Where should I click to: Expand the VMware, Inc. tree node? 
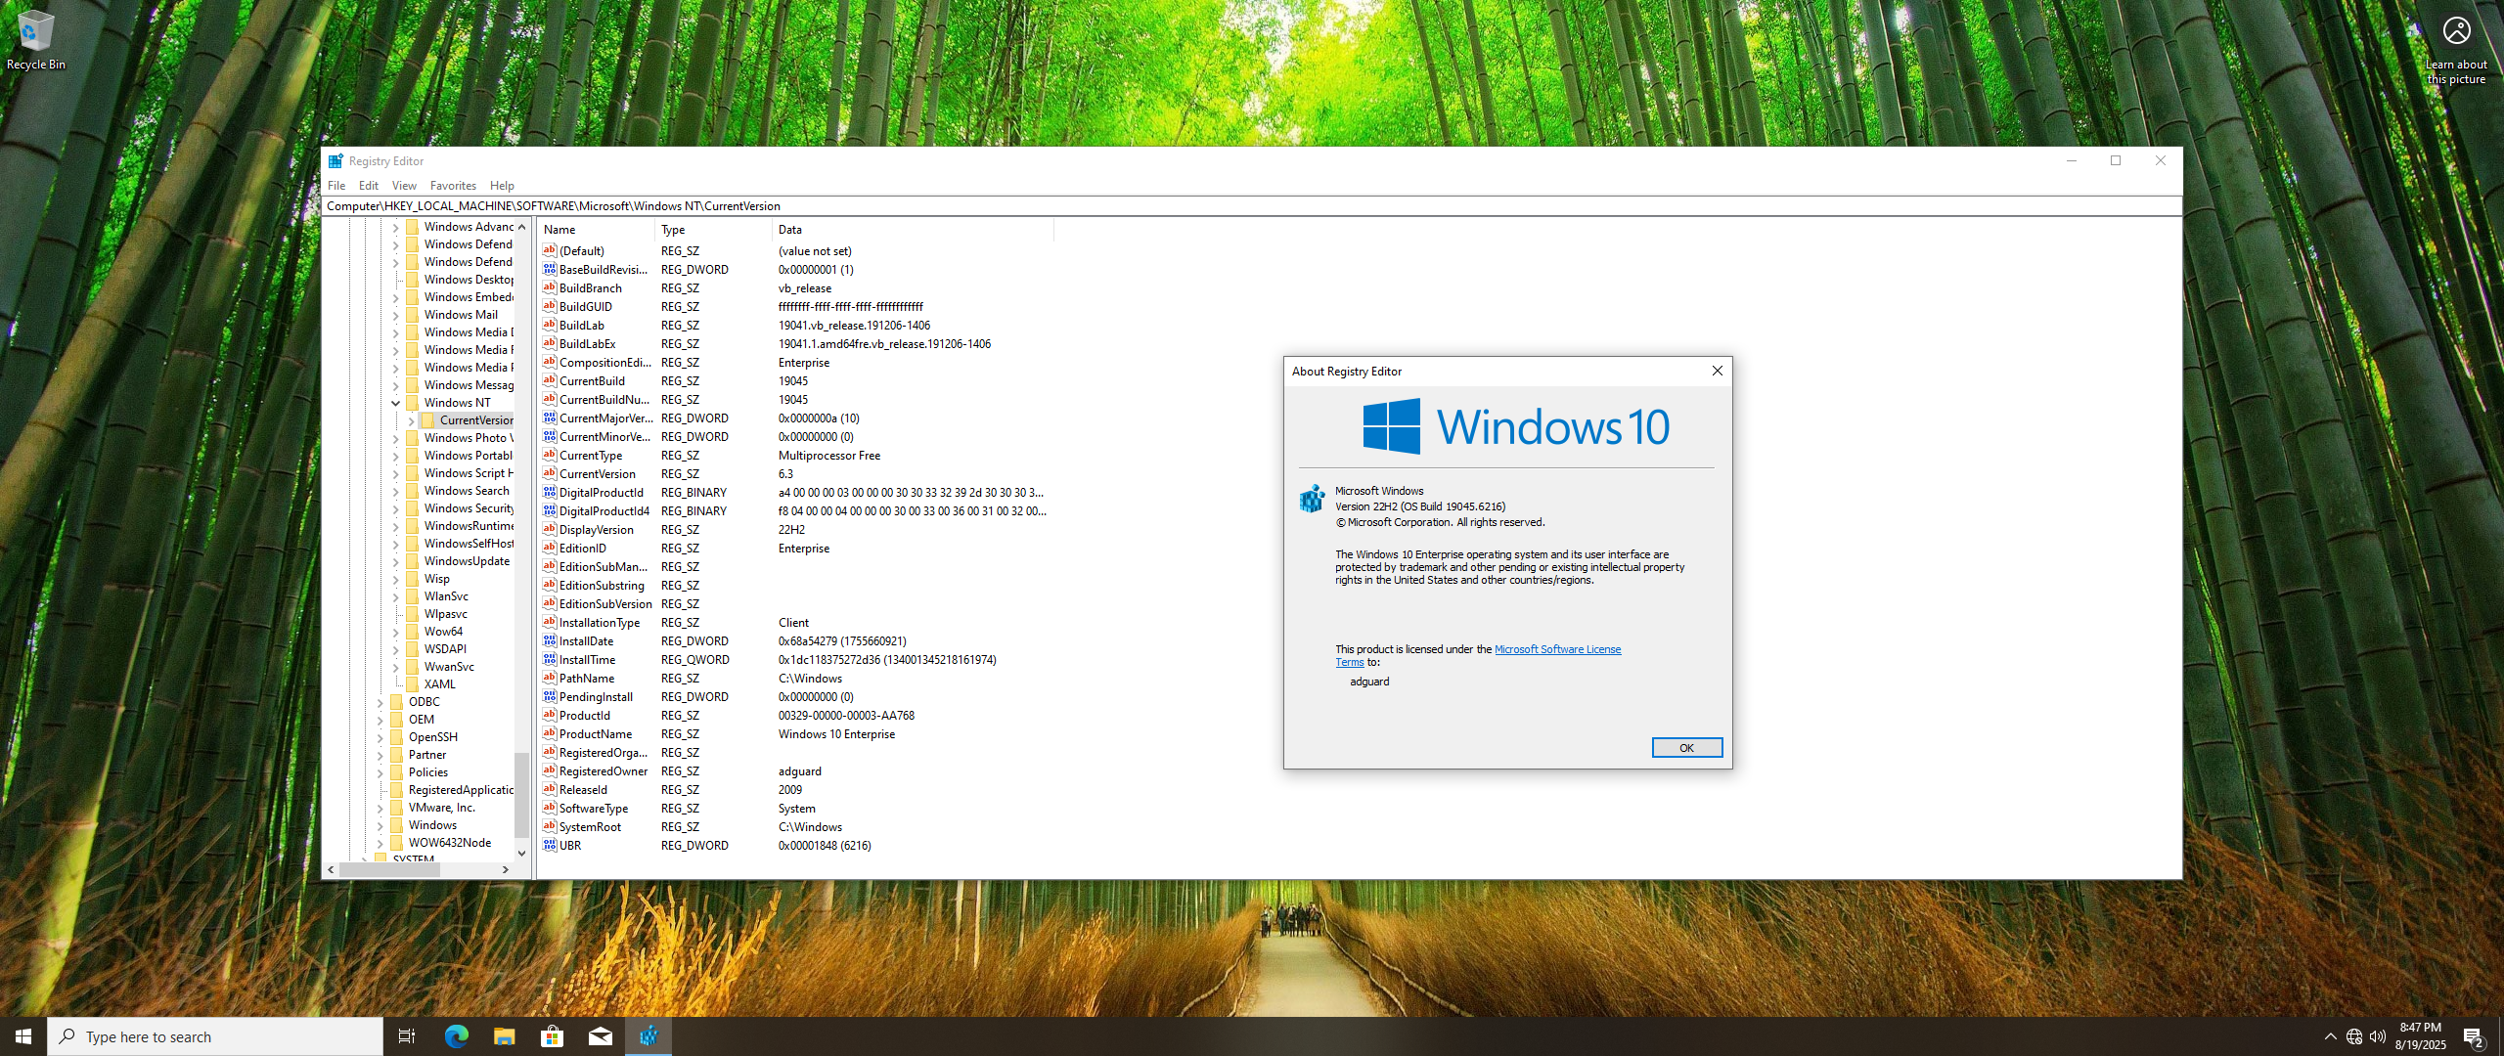tap(380, 808)
